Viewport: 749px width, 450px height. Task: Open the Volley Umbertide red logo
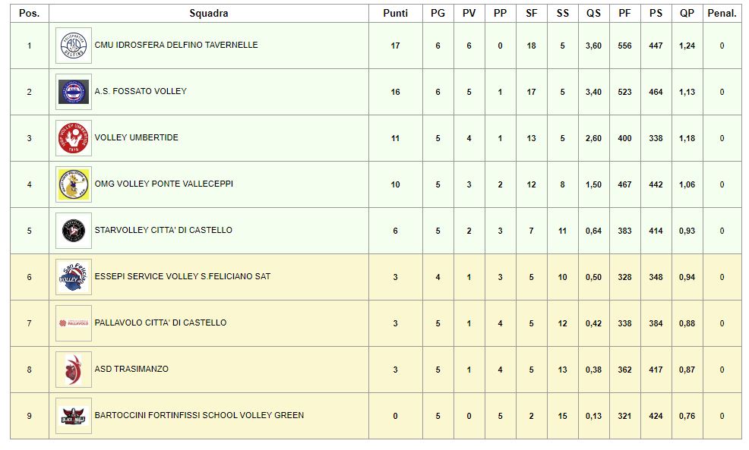pos(74,138)
